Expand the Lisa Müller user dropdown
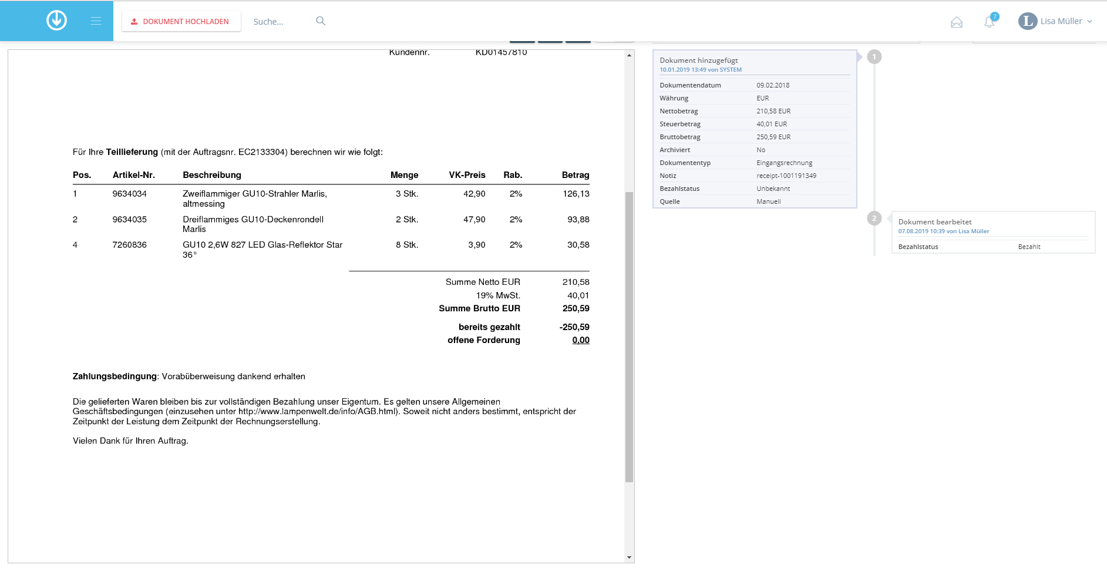1107x578 pixels. point(1089,21)
